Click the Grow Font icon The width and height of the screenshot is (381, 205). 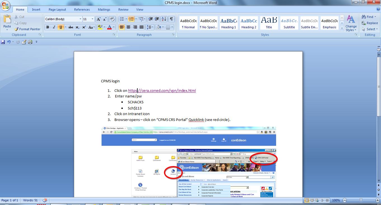pos(98,19)
